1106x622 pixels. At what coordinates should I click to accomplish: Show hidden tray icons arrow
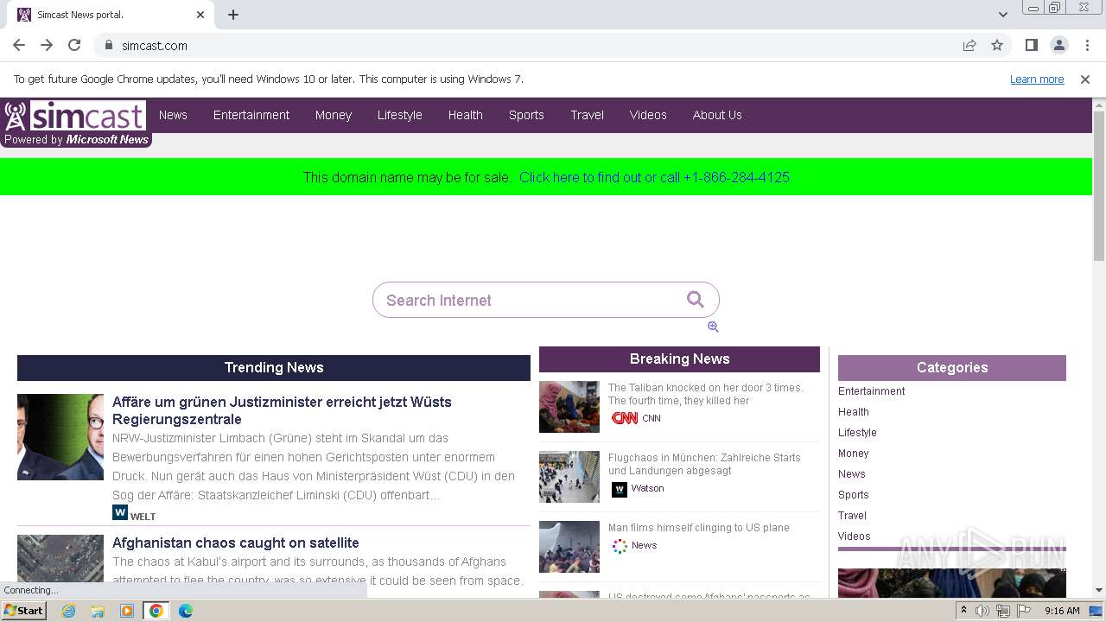963,611
